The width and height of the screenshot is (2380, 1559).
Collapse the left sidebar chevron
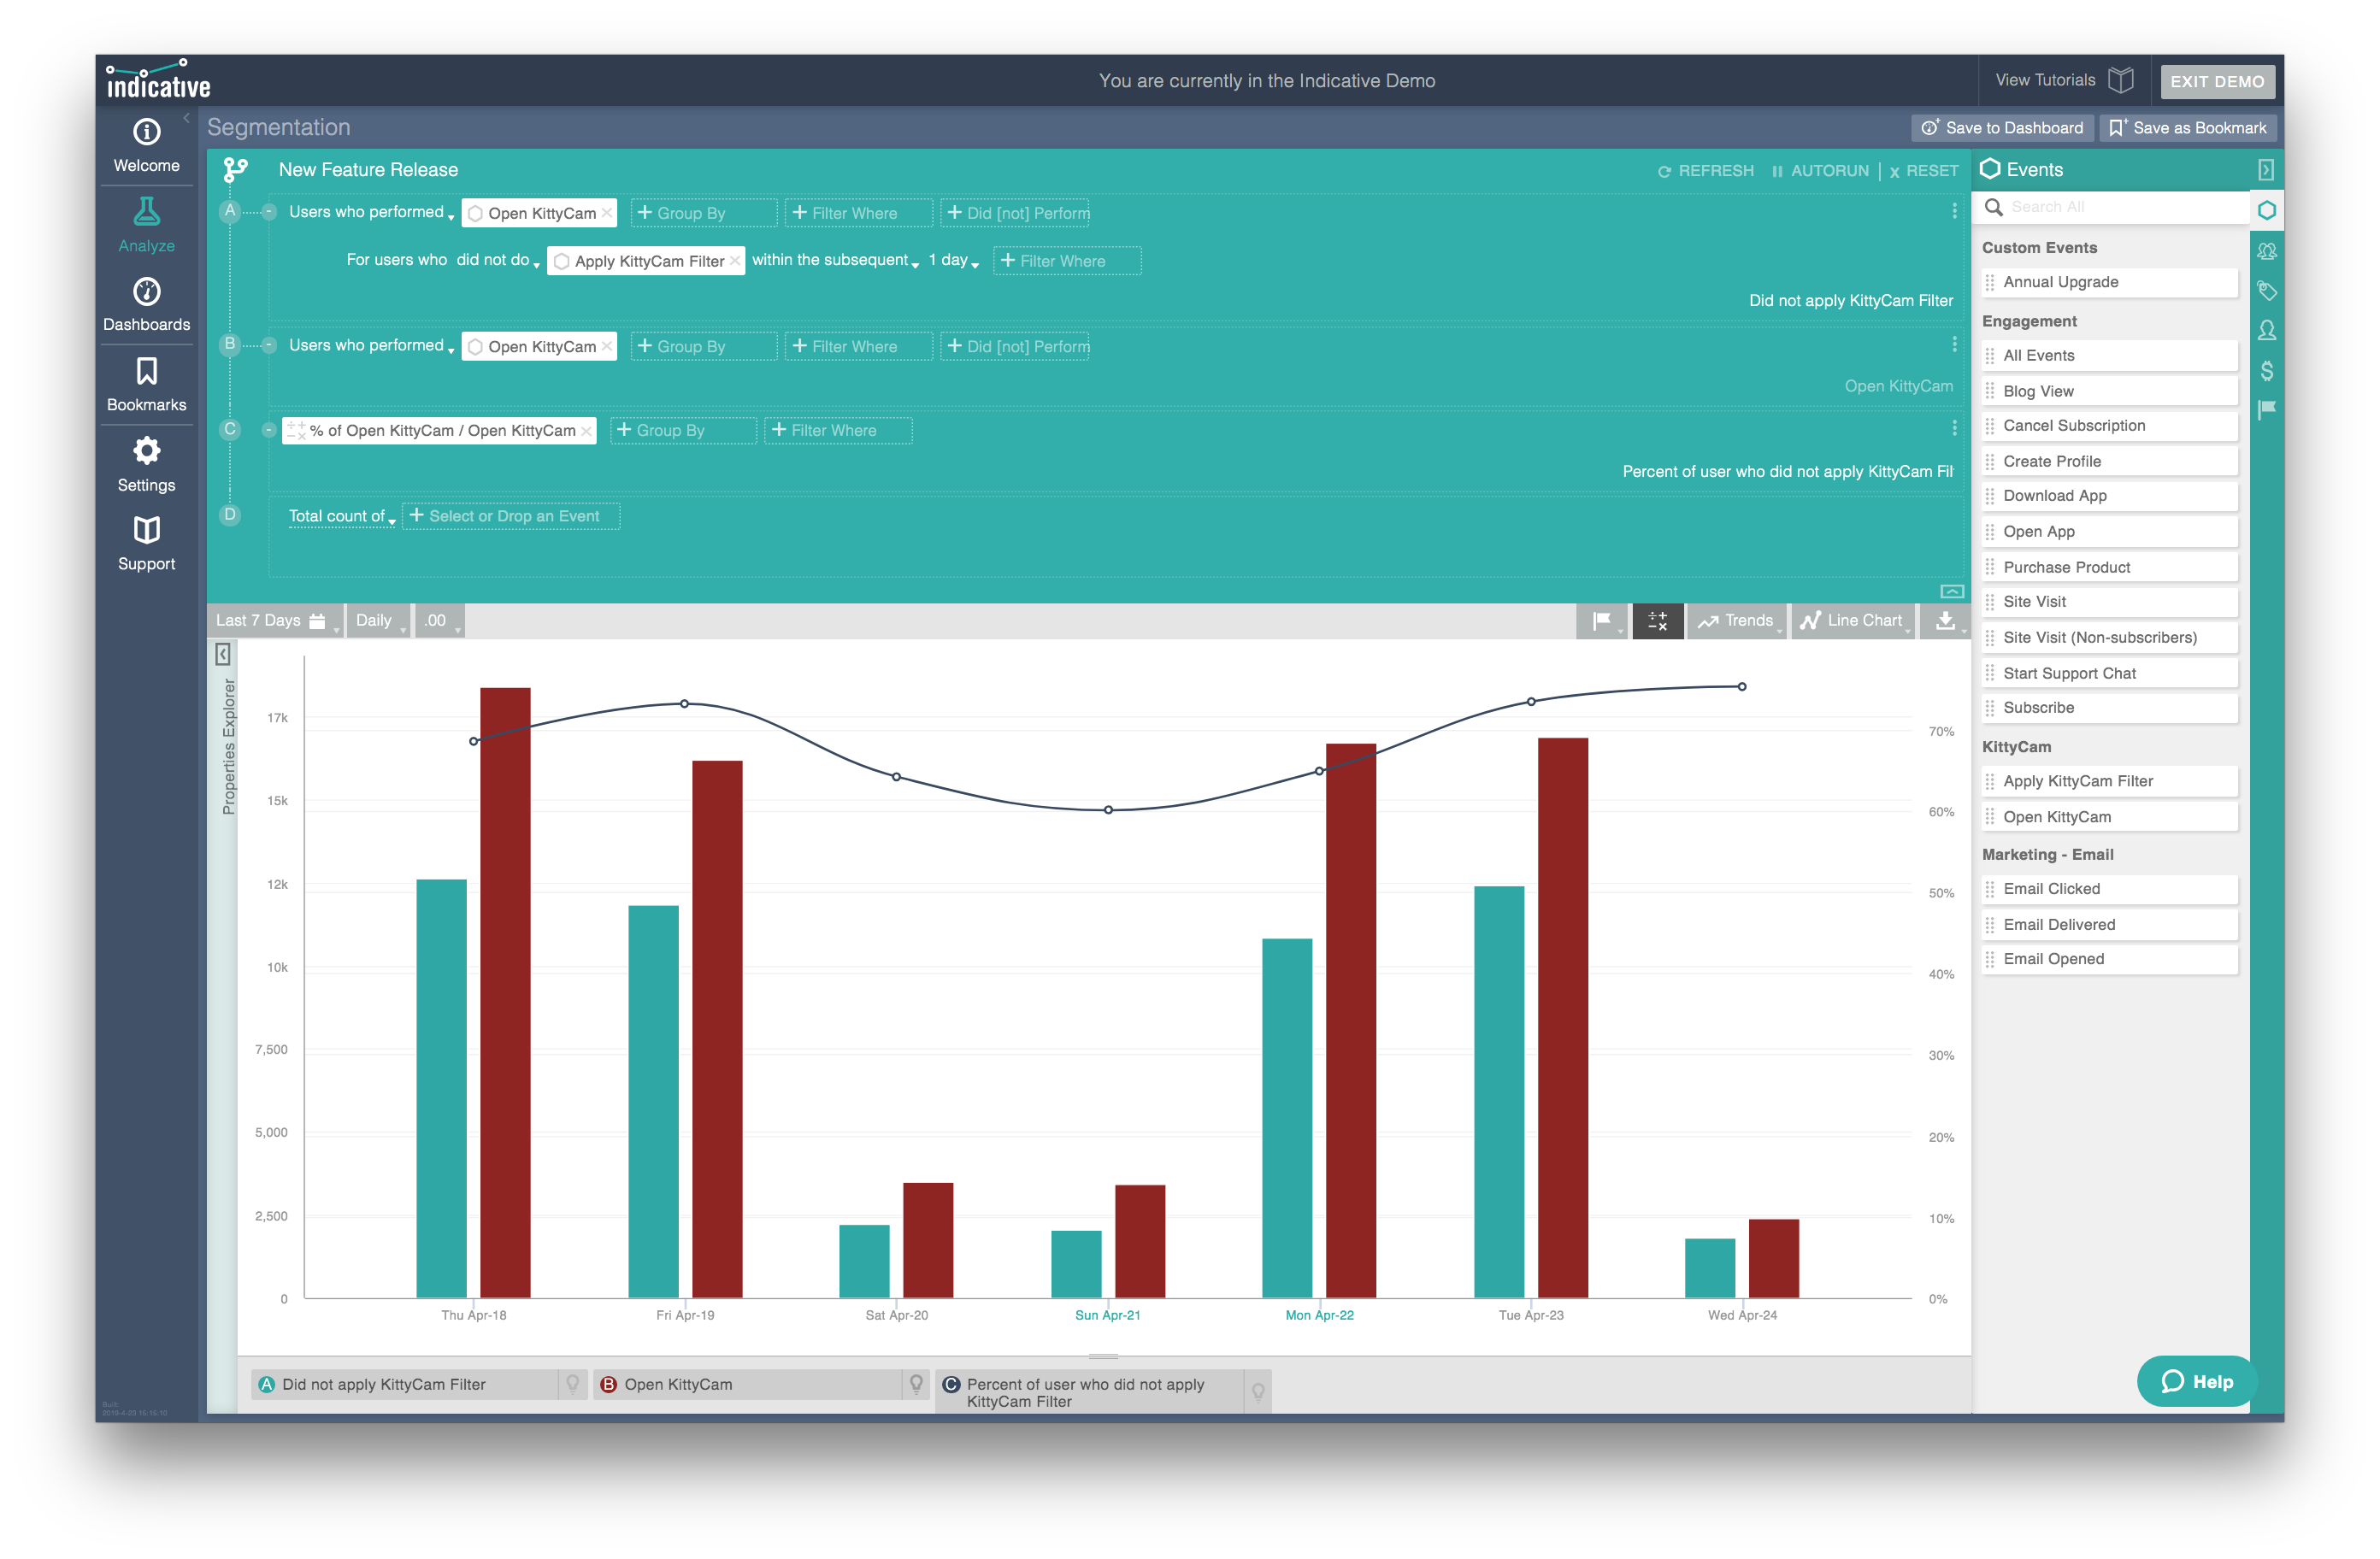(186, 118)
